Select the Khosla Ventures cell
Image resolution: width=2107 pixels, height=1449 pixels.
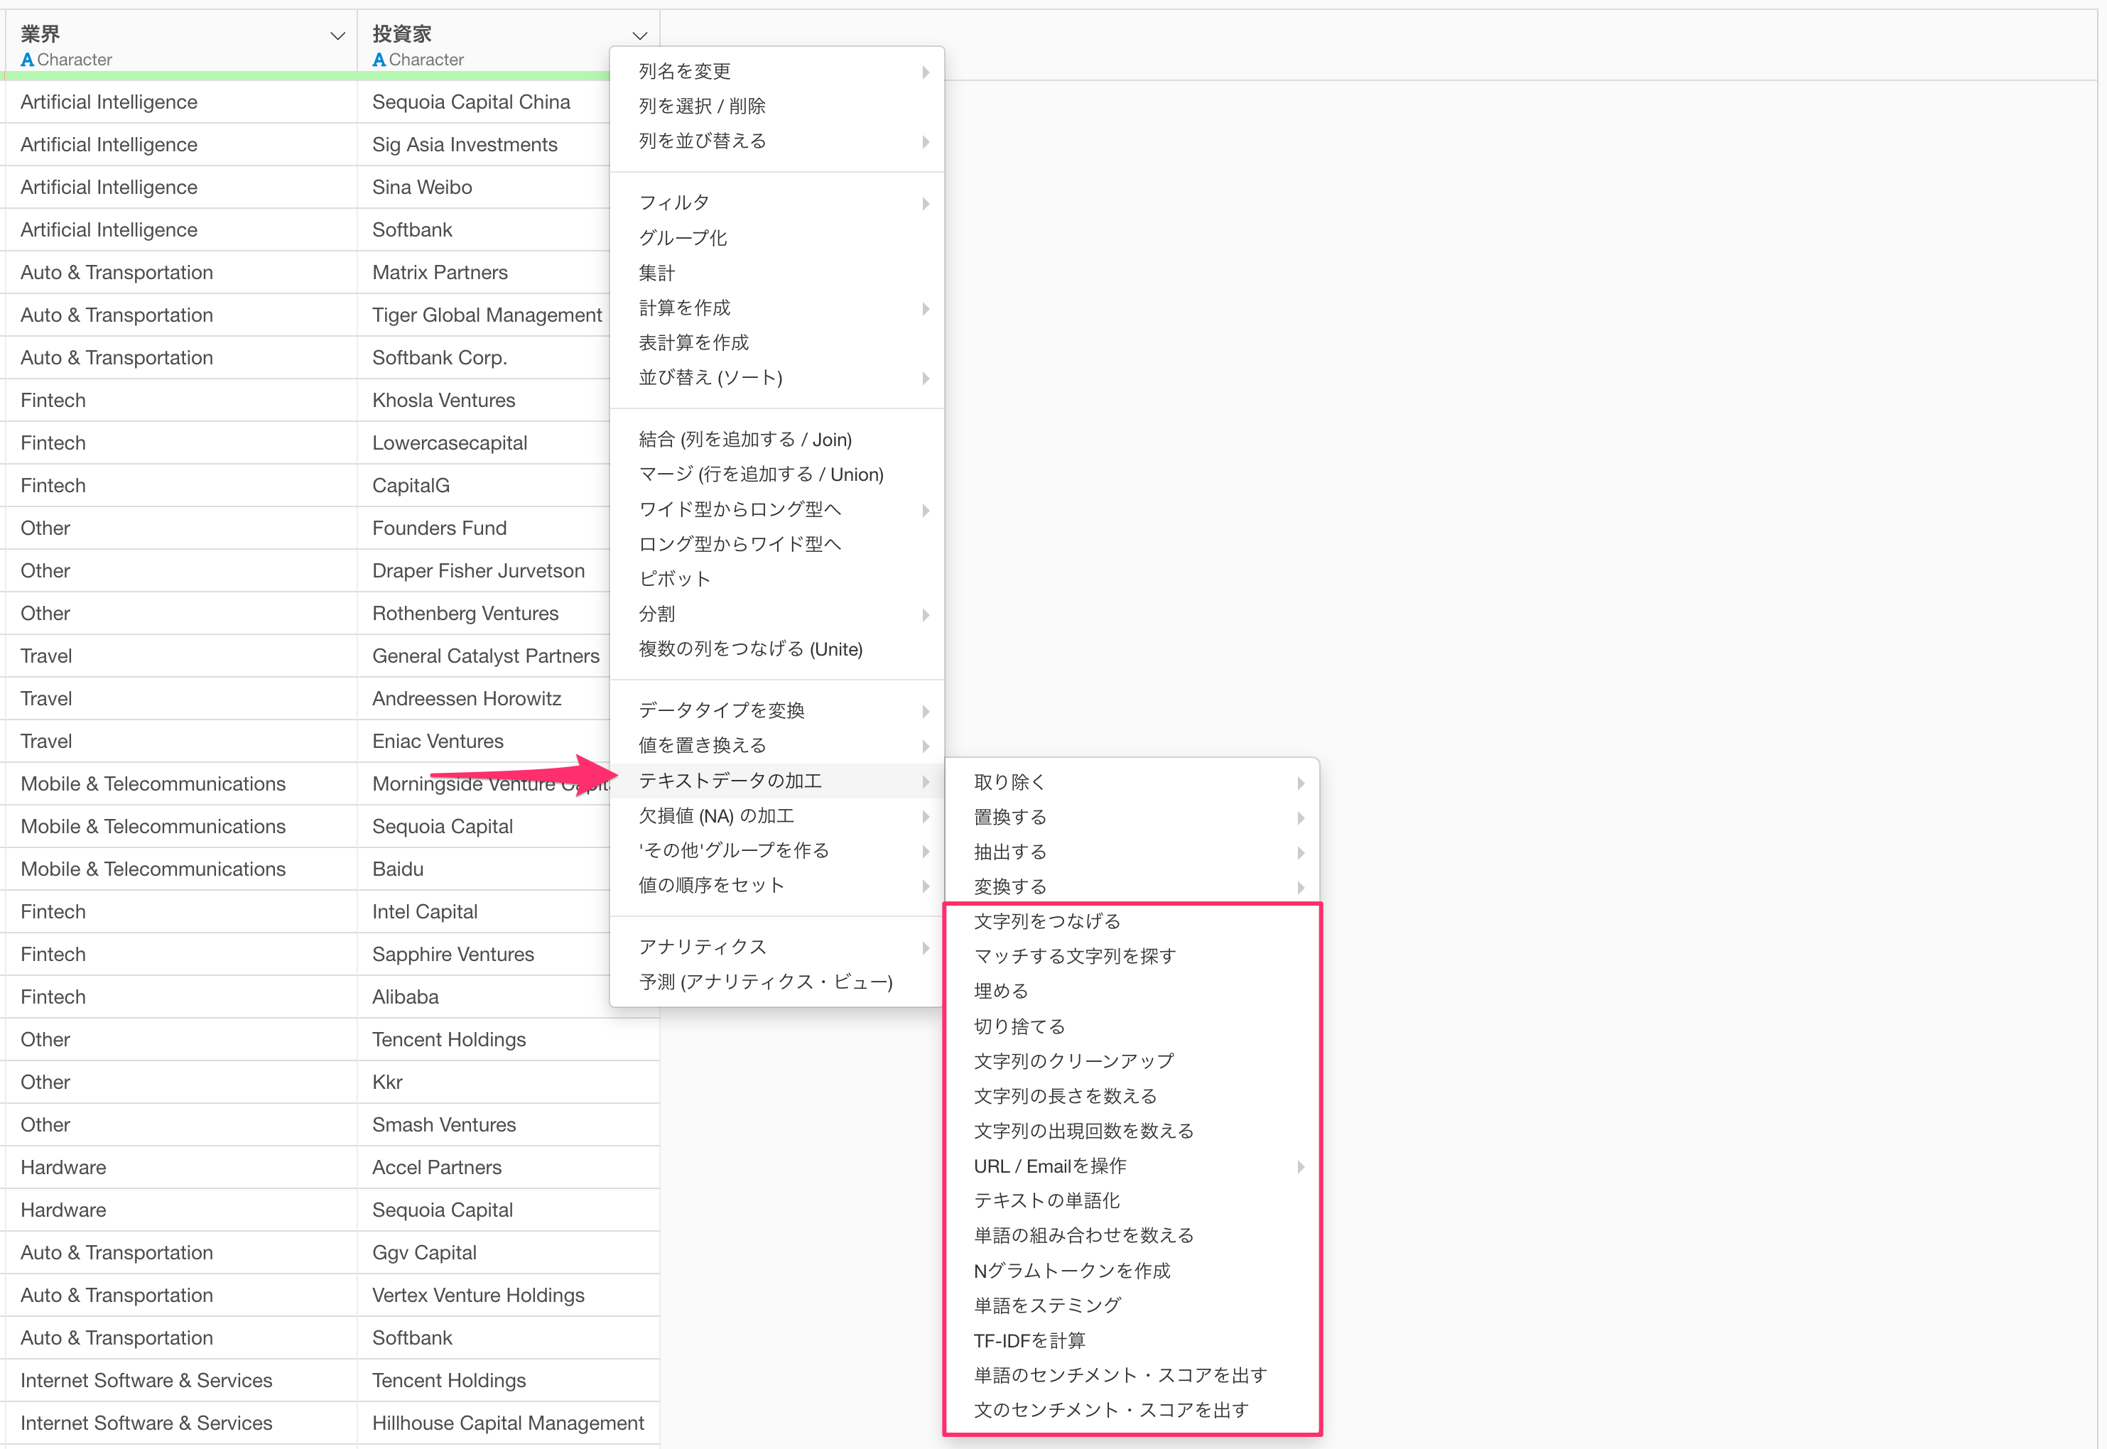pos(484,401)
